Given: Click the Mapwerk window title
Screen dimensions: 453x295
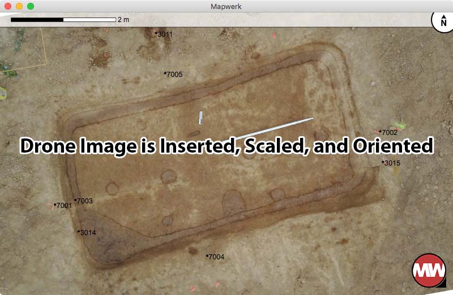Looking at the screenshot, I should click(x=226, y=6).
